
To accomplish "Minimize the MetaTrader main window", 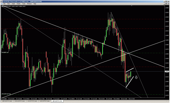I will point(165,2).
